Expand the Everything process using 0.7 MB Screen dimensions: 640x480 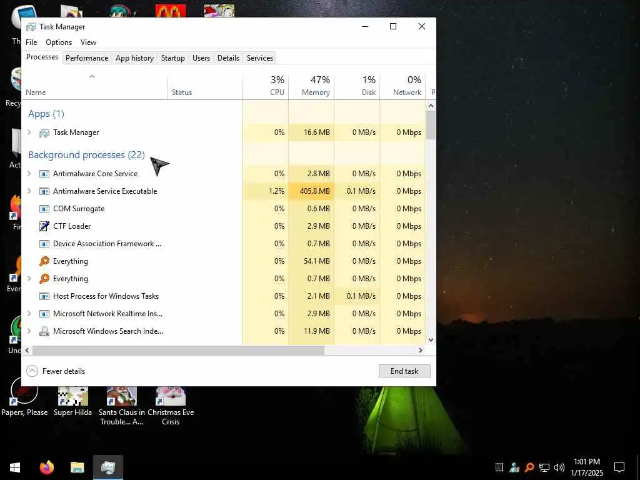point(29,278)
